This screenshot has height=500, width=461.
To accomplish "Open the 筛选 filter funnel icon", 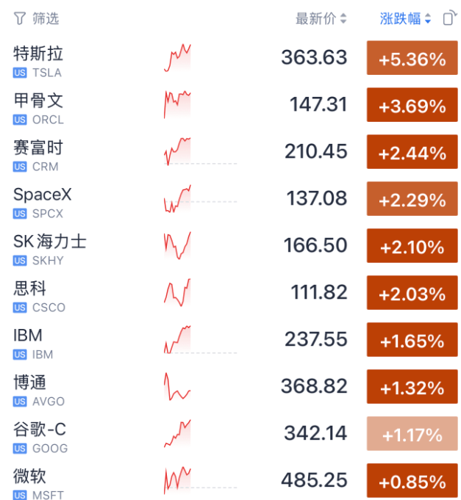I will point(19,18).
